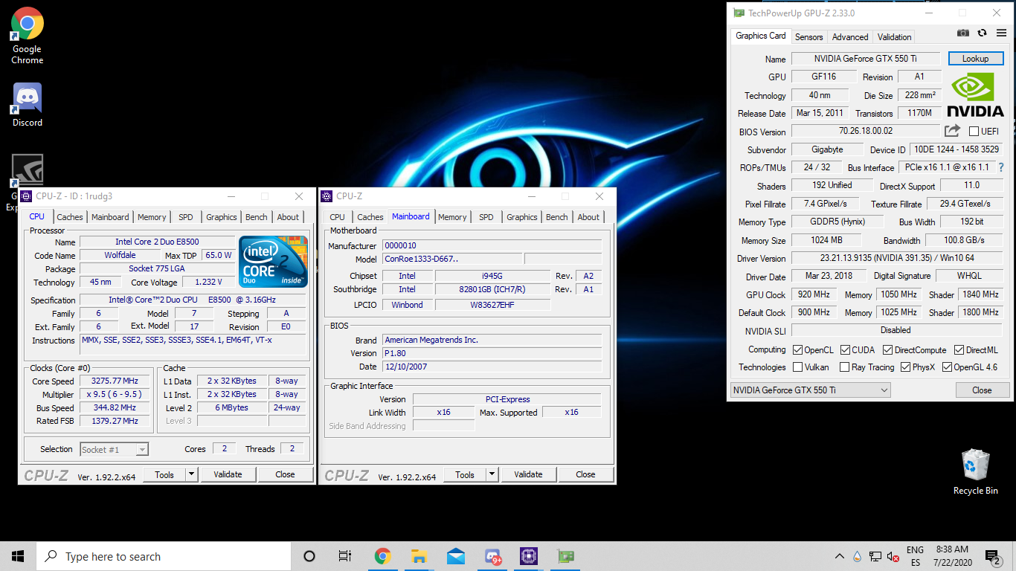The image size is (1016, 571).
Task: Click Validate in left CPU-Z window
Action: (x=228, y=474)
